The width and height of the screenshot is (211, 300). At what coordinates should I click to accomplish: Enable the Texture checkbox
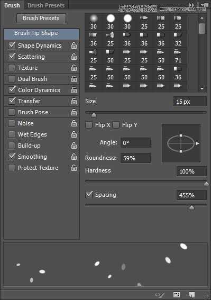click(x=12, y=68)
